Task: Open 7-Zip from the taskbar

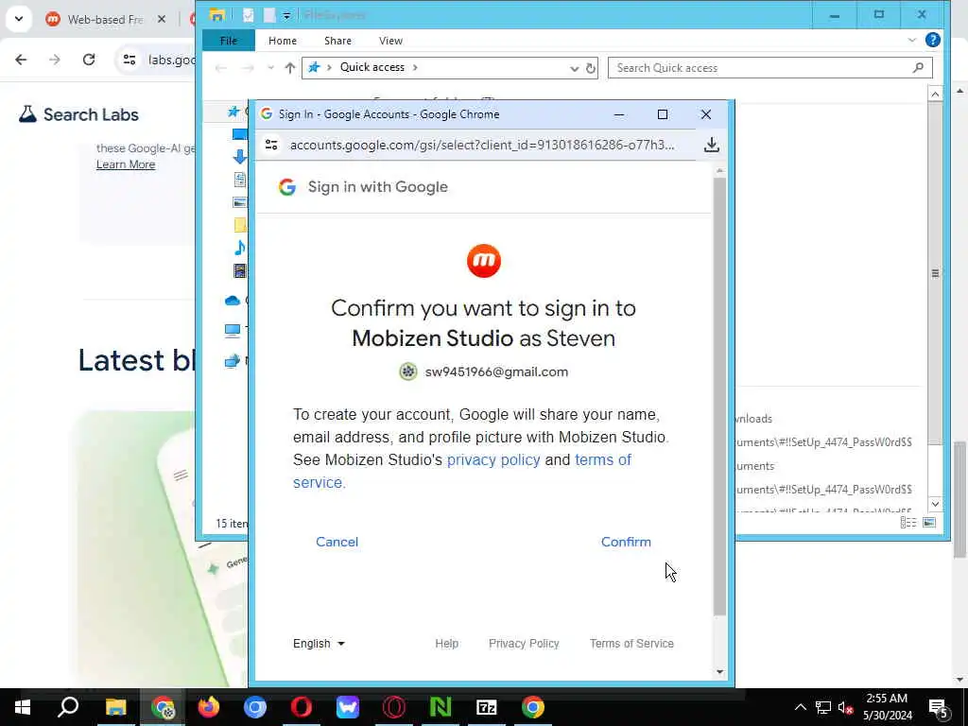Action: (x=487, y=707)
